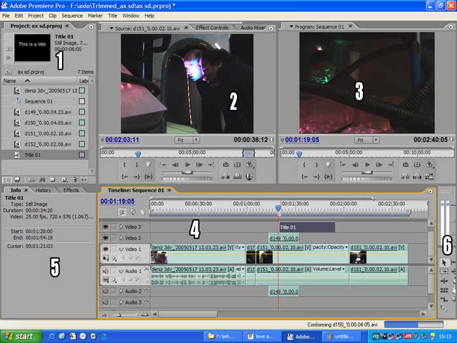The image size is (457, 343).
Task: Toggle Video 3 track eye visibility
Action: [x=106, y=227]
